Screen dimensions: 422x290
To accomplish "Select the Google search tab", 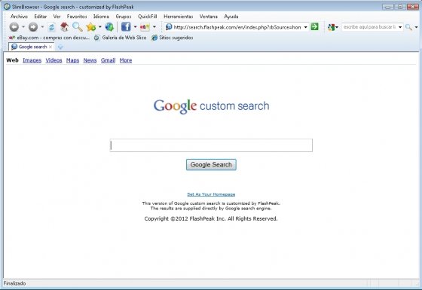I will point(31,47).
